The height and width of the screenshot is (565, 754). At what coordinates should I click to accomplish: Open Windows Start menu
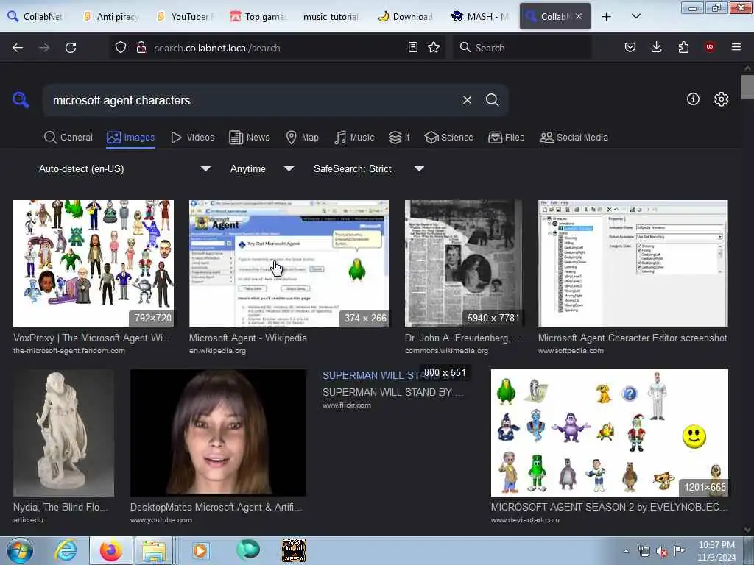20,550
